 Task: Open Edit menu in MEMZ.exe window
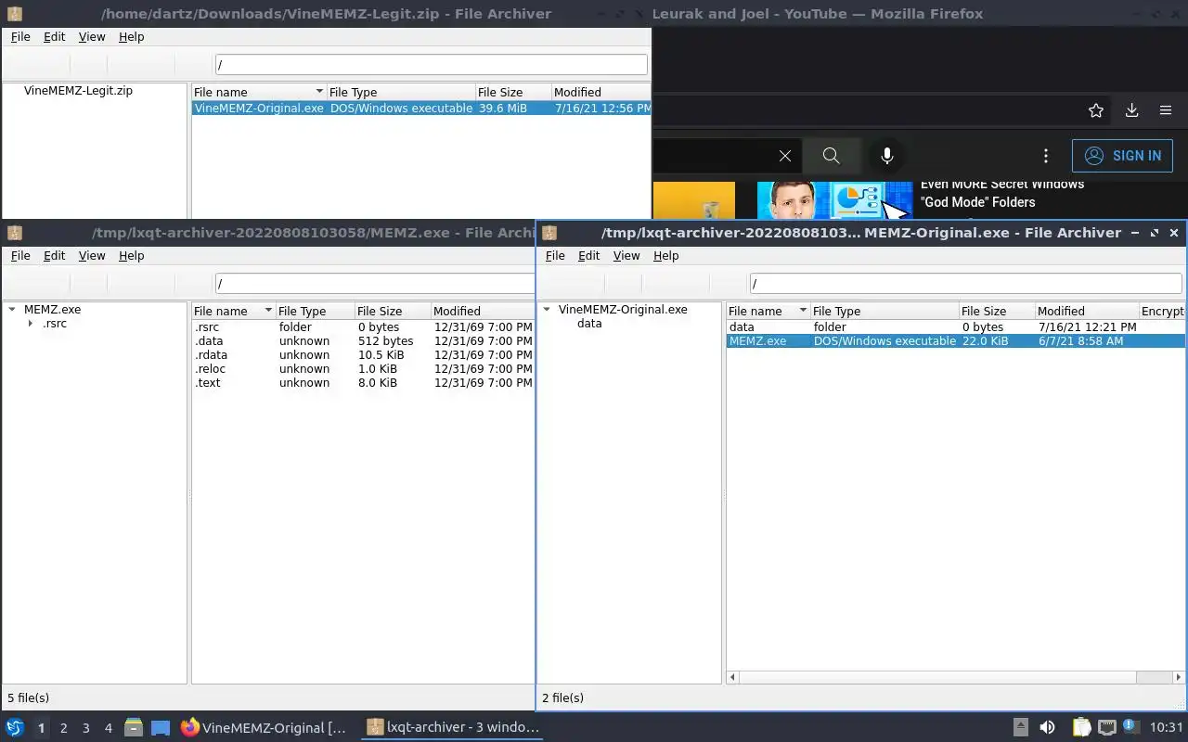[x=55, y=256]
